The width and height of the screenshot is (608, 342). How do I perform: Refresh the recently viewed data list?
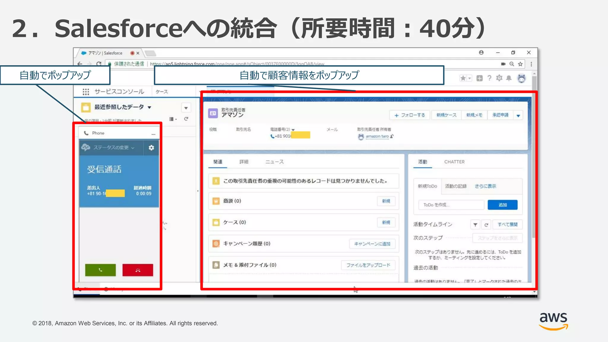point(186,119)
